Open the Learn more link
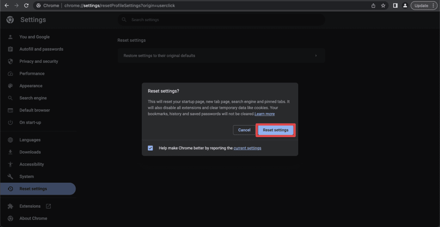This screenshot has width=440, height=227. 265,114
